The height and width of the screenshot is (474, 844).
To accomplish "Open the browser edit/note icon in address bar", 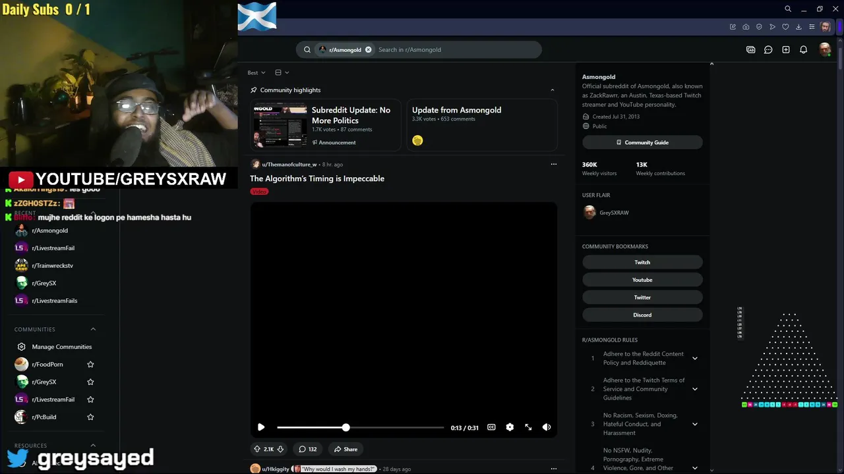I will (733, 27).
